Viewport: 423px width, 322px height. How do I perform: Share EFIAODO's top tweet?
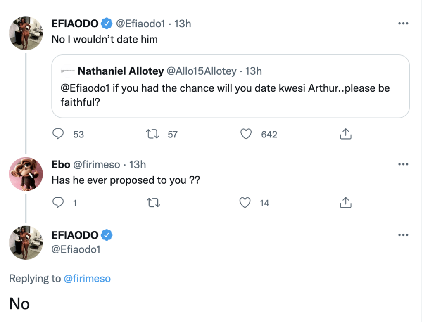[x=345, y=134]
